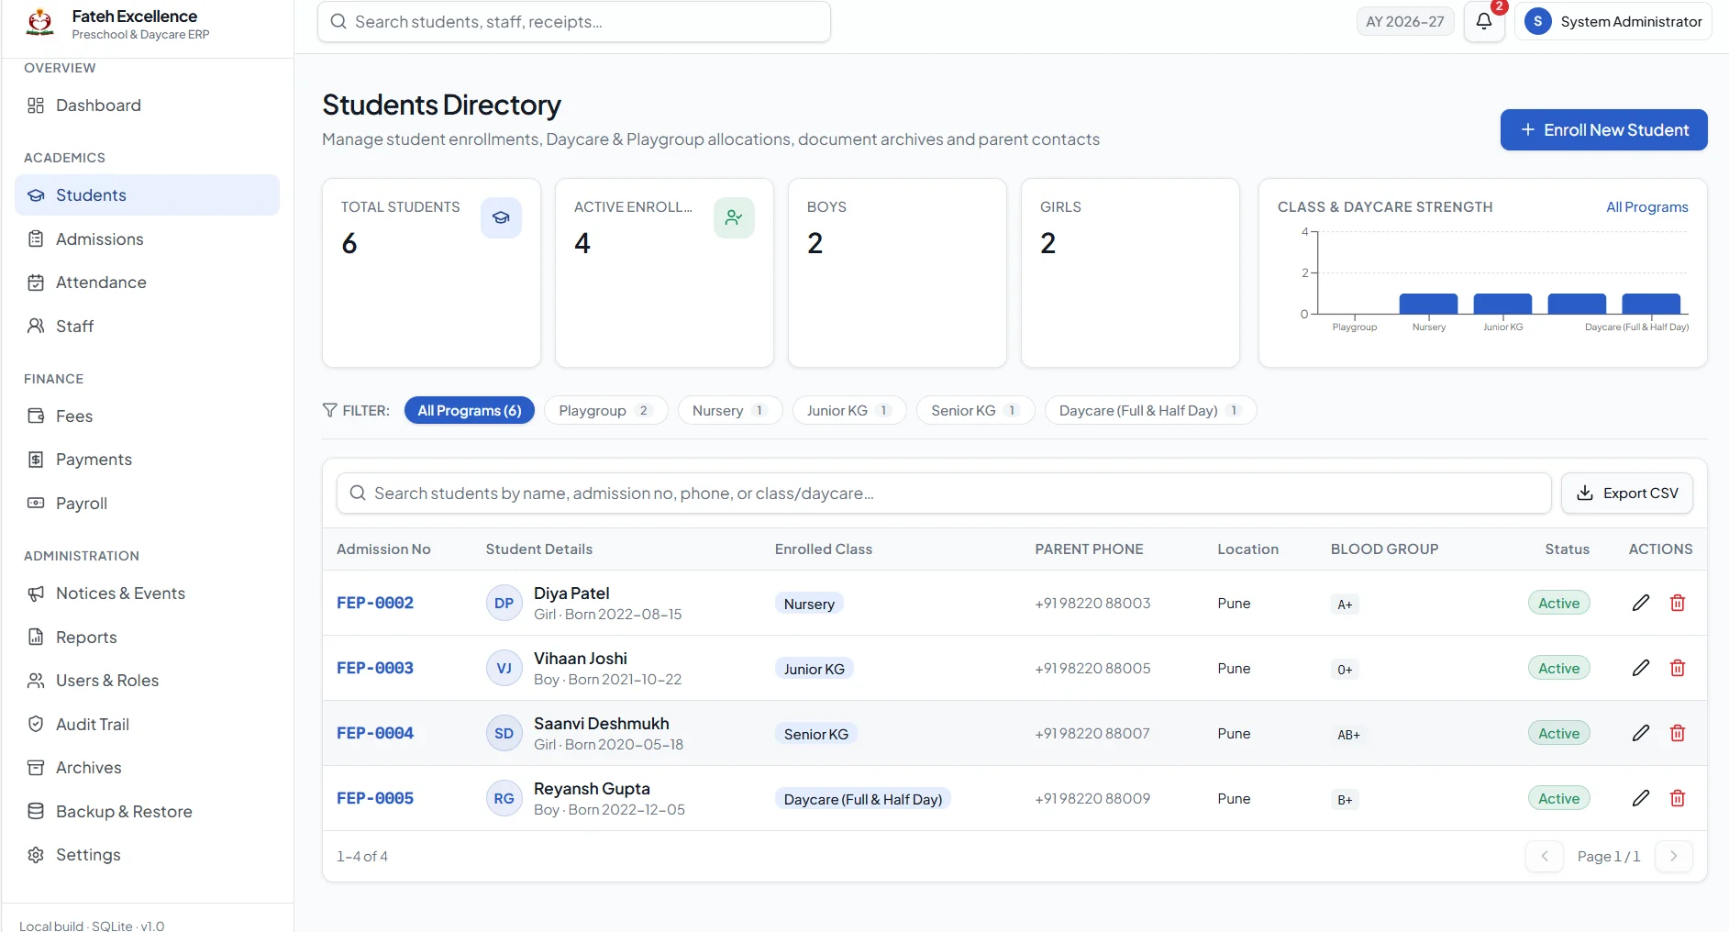Open the All Programs chart filter
1729x932 pixels.
pyautogui.click(x=1647, y=207)
